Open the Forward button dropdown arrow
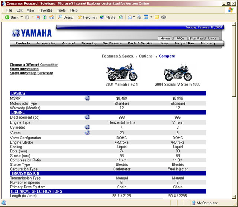238x207 pixels. (x=32, y=17)
